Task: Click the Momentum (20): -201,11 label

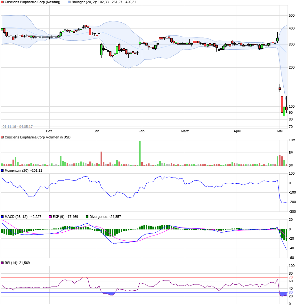Action: (x=23, y=171)
